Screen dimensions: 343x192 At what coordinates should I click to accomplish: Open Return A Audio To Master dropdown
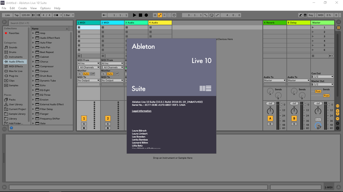[x=275, y=80]
